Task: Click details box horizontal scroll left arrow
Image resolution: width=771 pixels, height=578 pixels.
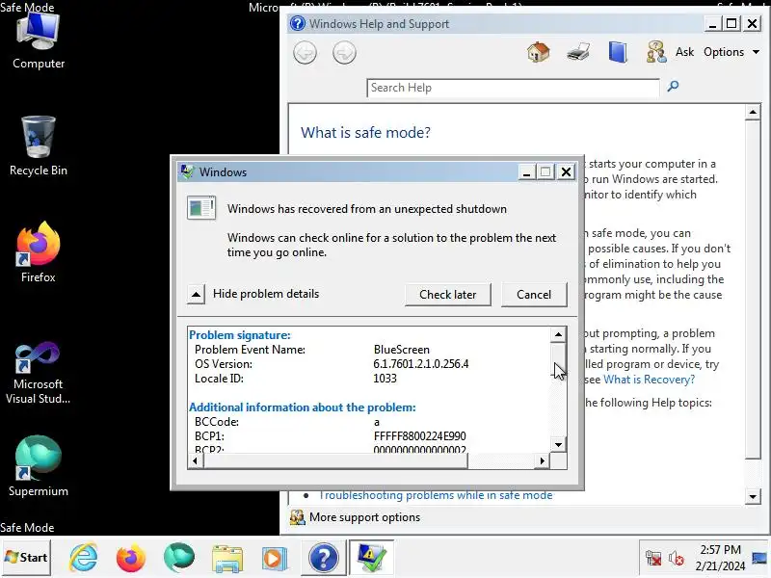Action: point(196,460)
